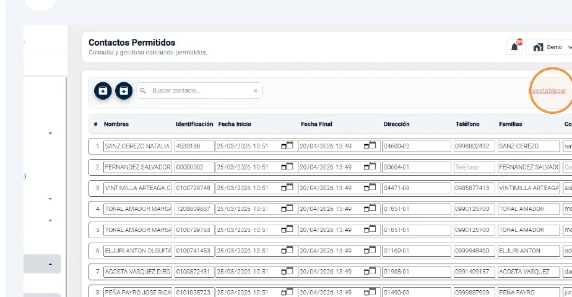
Task: Click the empty Teléfono field for FERNANDEZ SALVADOR
Action: pos(474,167)
